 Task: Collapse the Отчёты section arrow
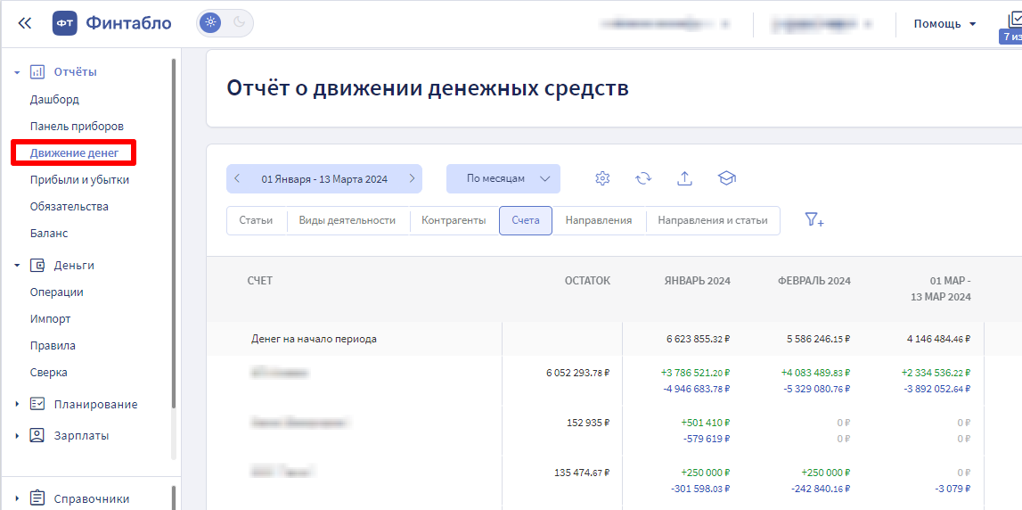[17, 72]
